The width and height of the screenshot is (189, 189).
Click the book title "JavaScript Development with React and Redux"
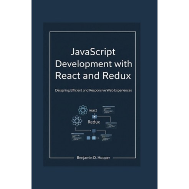(x=94, y=64)
